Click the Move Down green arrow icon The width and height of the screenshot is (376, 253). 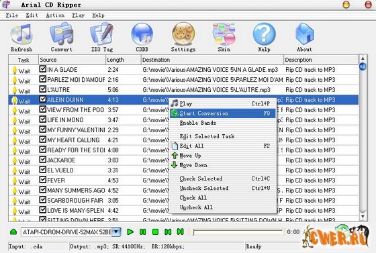(175, 165)
